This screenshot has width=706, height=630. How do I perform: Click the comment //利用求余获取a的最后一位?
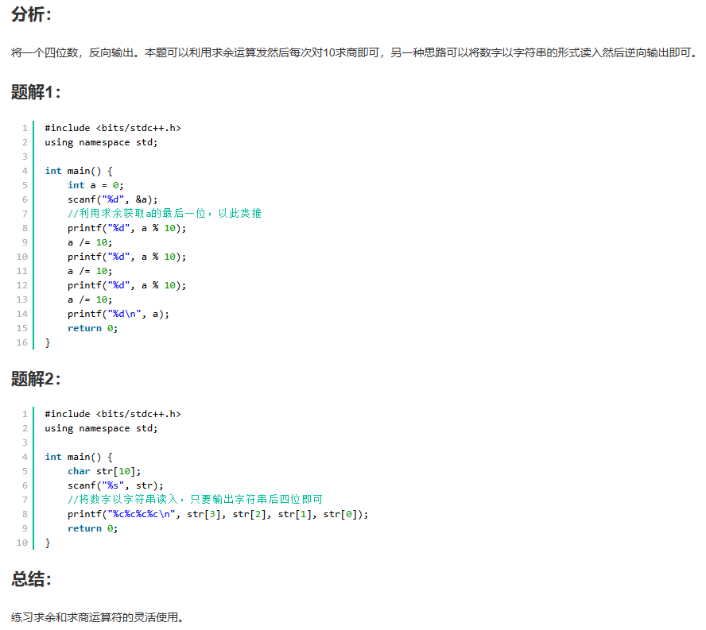165,213
